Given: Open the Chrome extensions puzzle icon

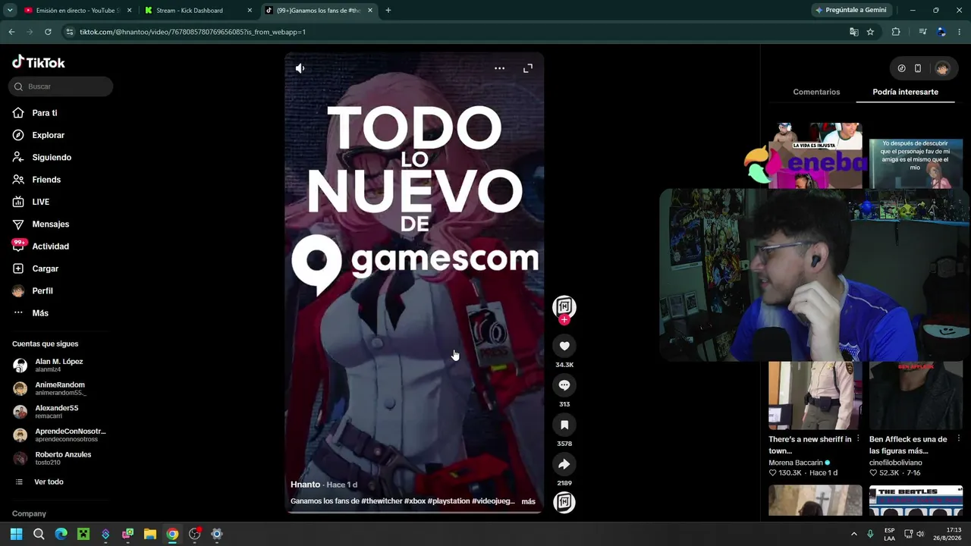Looking at the screenshot, I should click(896, 32).
